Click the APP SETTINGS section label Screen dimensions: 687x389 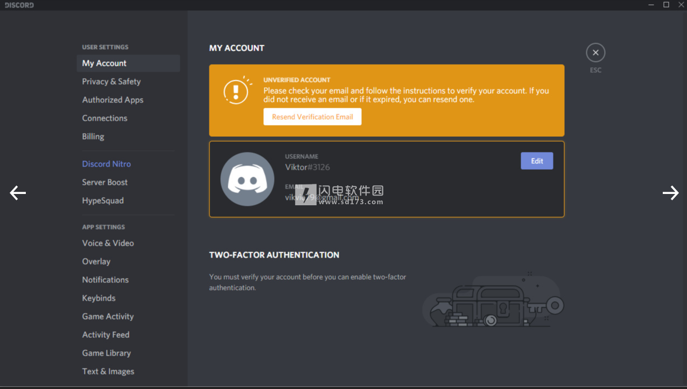pyautogui.click(x=103, y=227)
